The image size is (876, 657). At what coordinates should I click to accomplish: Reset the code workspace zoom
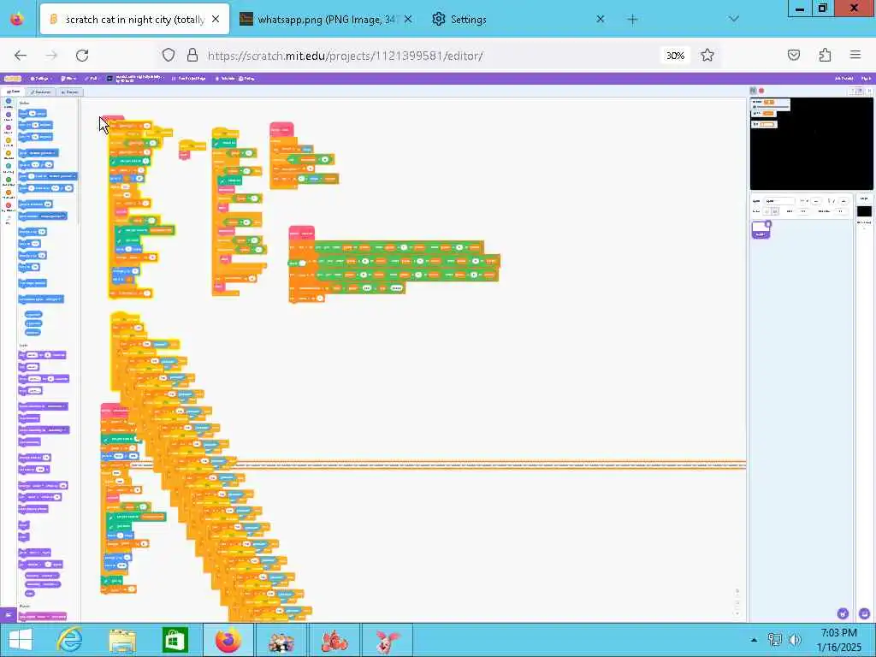click(737, 613)
